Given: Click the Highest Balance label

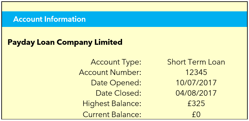Looking at the screenshot, I should pyautogui.click(x=112, y=104).
